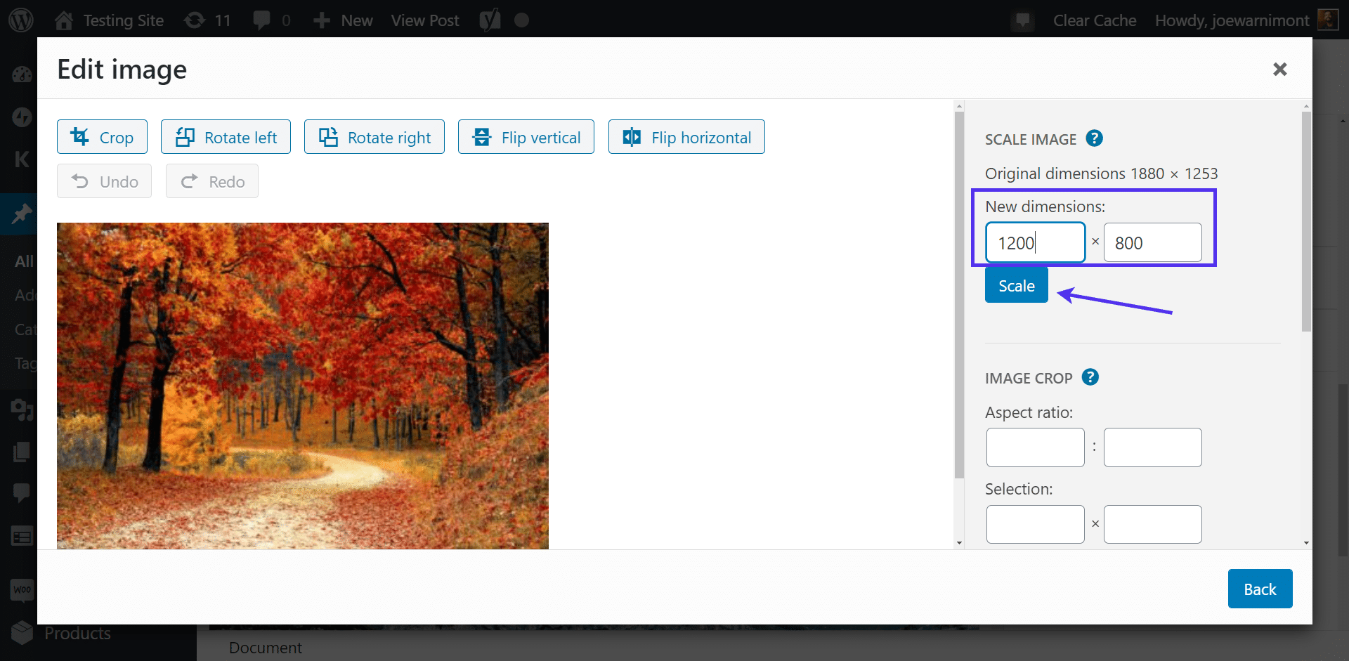This screenshot has width=1349, height=661.
Task: Click the WordPress logo in admin bar
Action: coord(21,20)
